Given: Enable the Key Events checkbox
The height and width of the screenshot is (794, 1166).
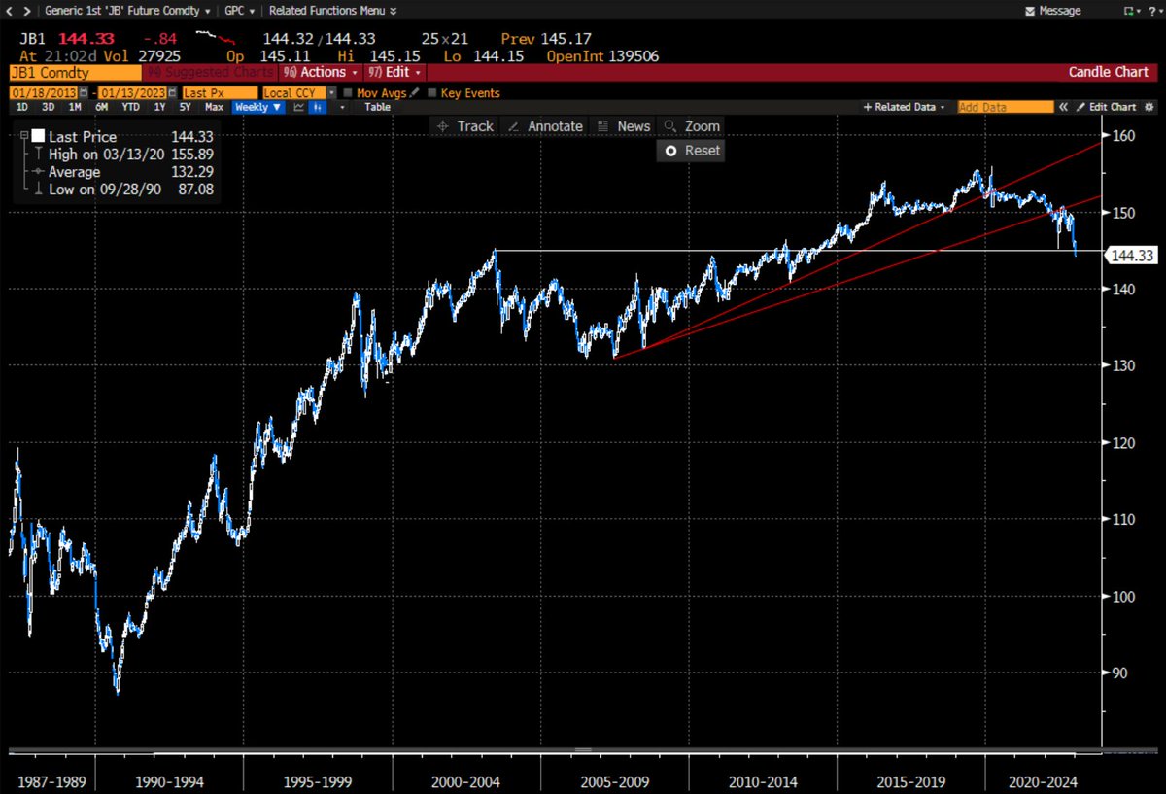Looking at the screenshot, I should click(x=431, y=93).
